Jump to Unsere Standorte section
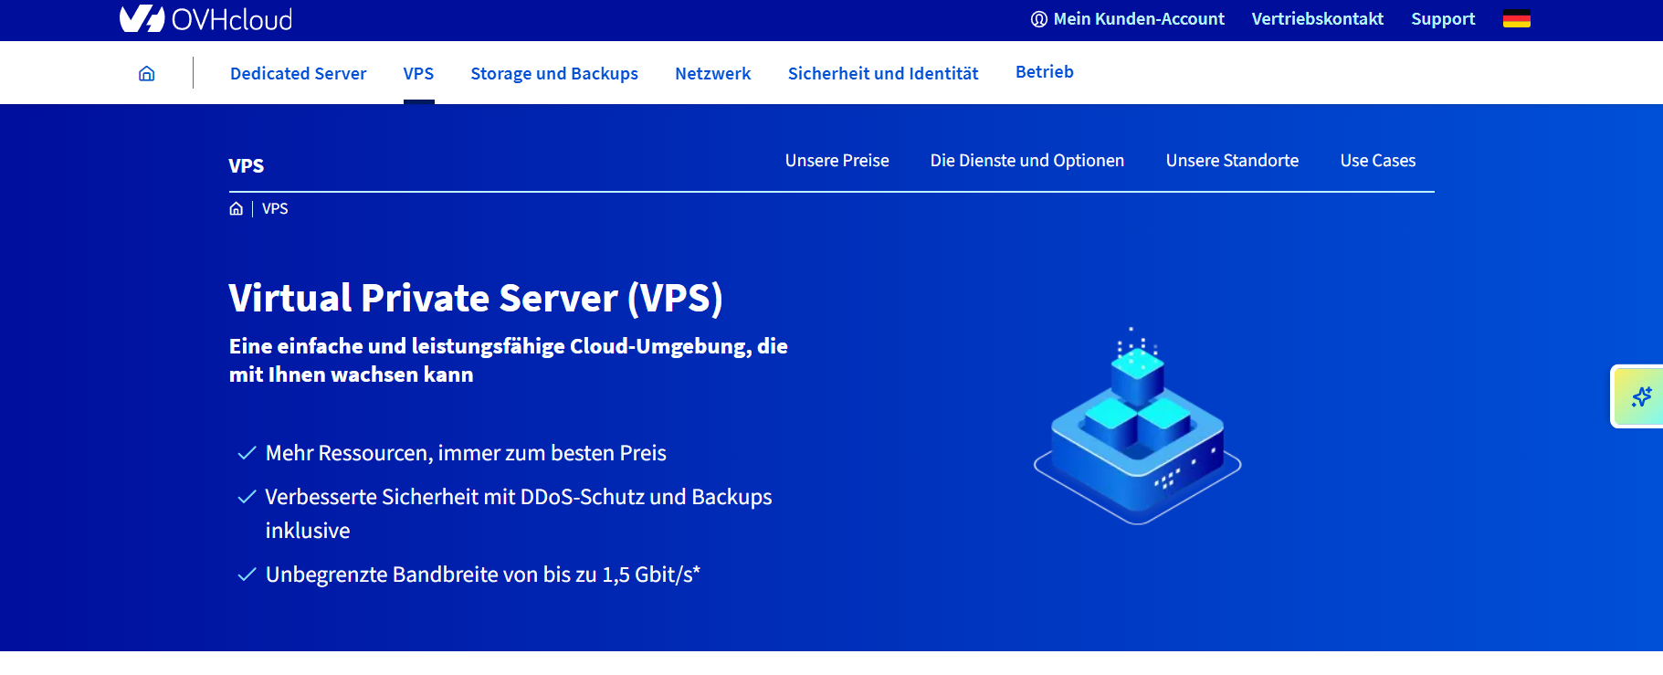This screenshot has width=1663, height=675. tap(1232, 161)
